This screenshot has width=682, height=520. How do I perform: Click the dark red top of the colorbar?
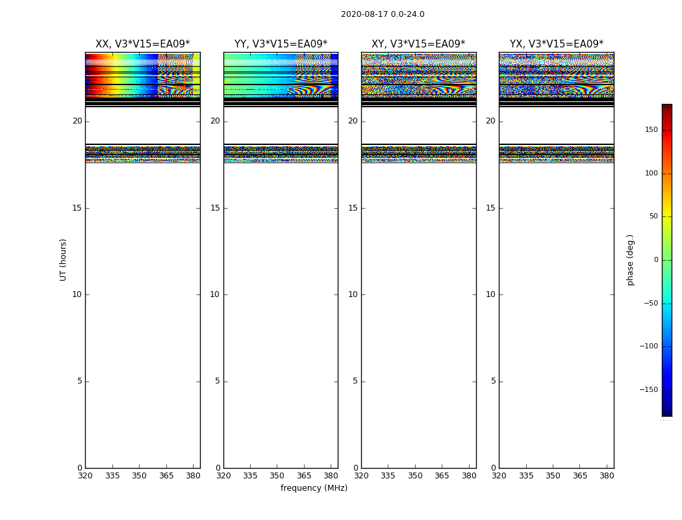tap(666, 108)
